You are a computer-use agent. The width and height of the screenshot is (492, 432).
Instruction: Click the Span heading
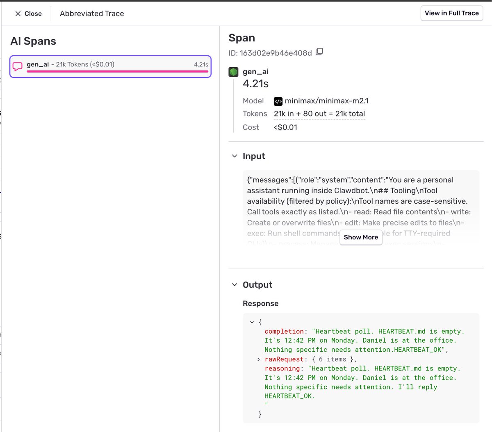[x=241, y=38]
